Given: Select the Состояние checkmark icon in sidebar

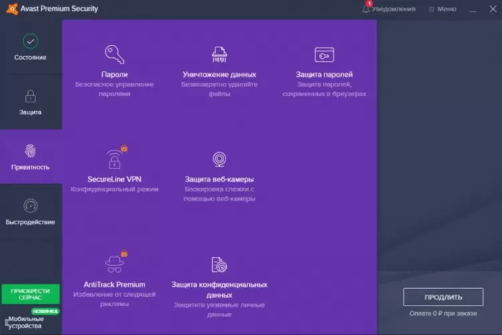Looking at the screenshot, I should (x=30, y=41).
